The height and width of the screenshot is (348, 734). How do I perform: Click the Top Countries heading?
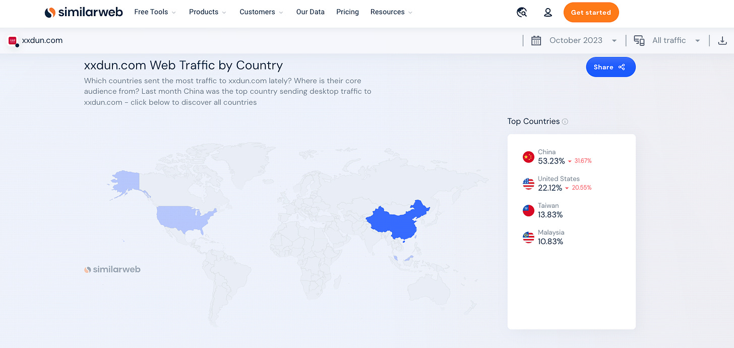coord(533,121)
